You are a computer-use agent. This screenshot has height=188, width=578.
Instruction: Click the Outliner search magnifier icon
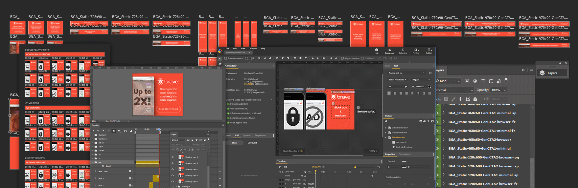tap(386, 121)
